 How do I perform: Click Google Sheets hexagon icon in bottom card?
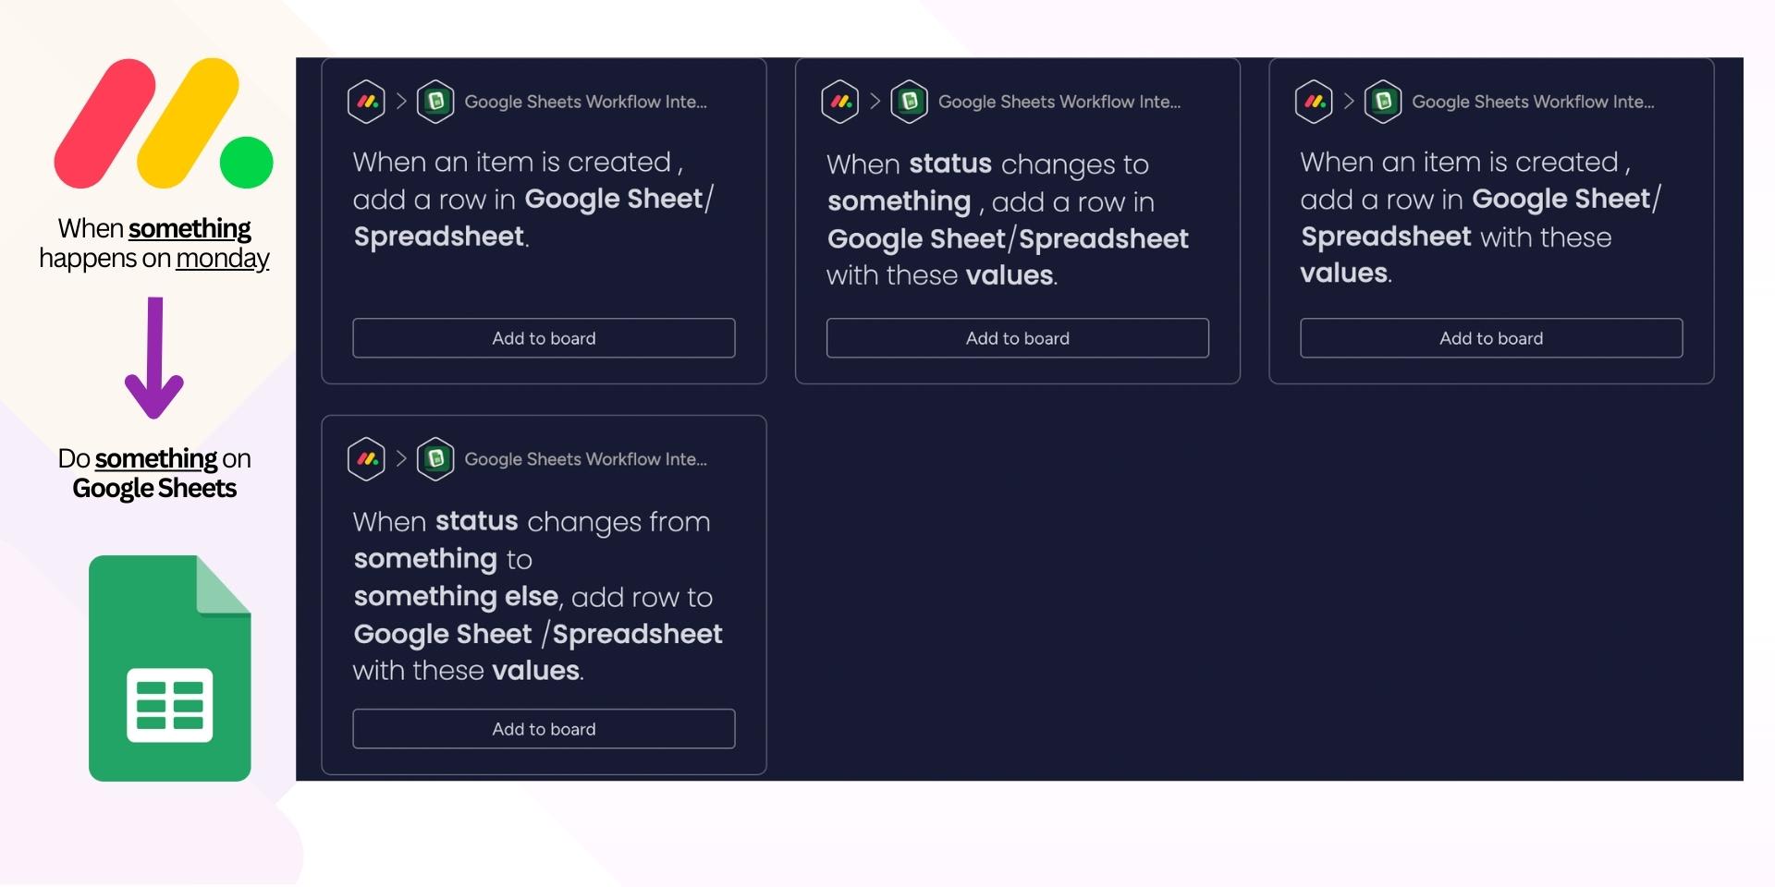(x=435, y=459)
